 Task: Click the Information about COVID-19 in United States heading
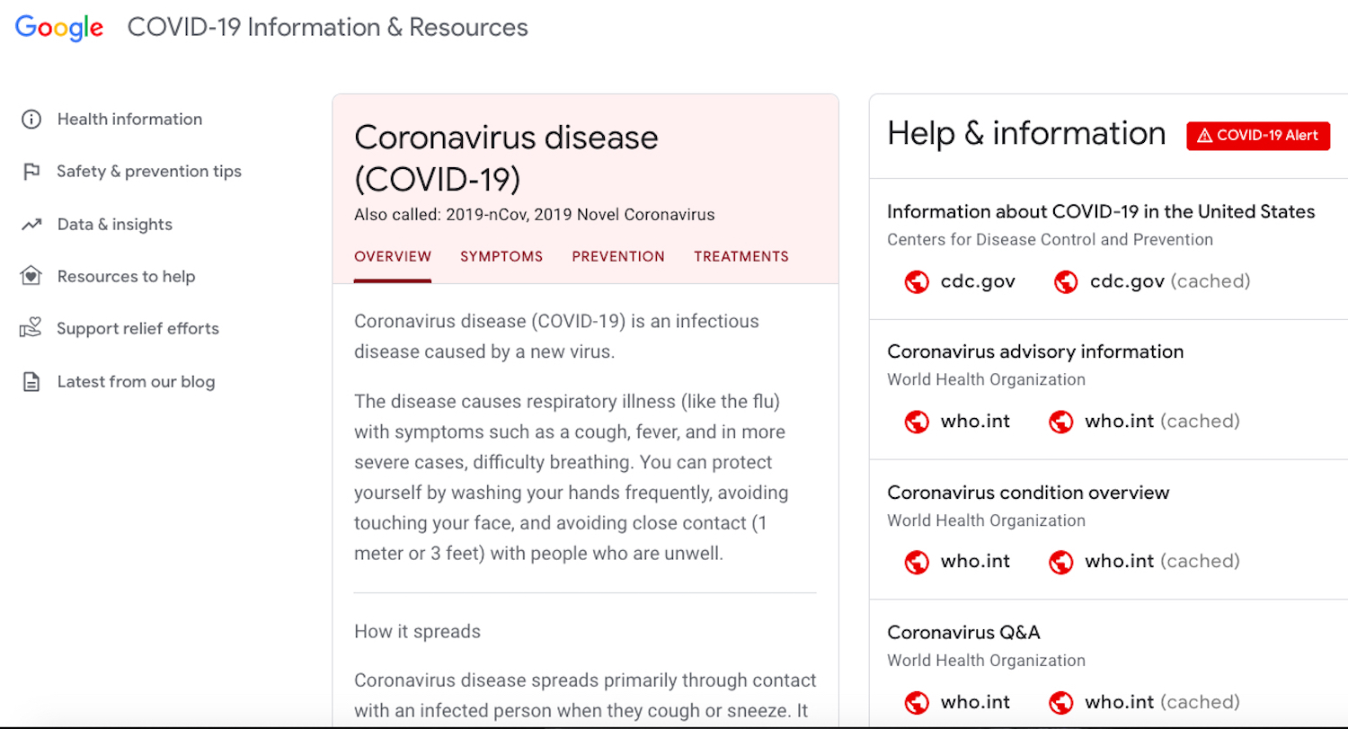(1101, 212)
